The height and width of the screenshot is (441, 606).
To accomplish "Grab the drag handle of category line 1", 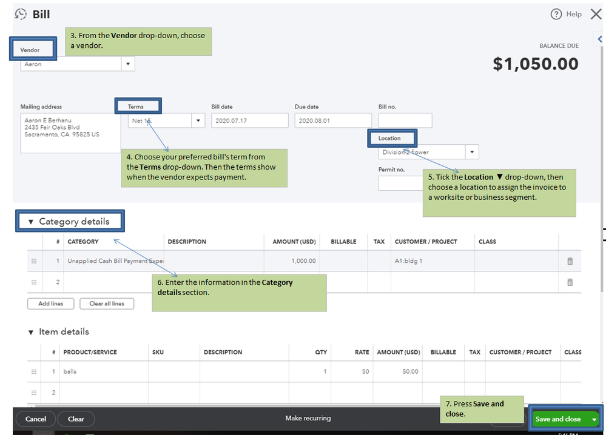I will click(34, 261).
